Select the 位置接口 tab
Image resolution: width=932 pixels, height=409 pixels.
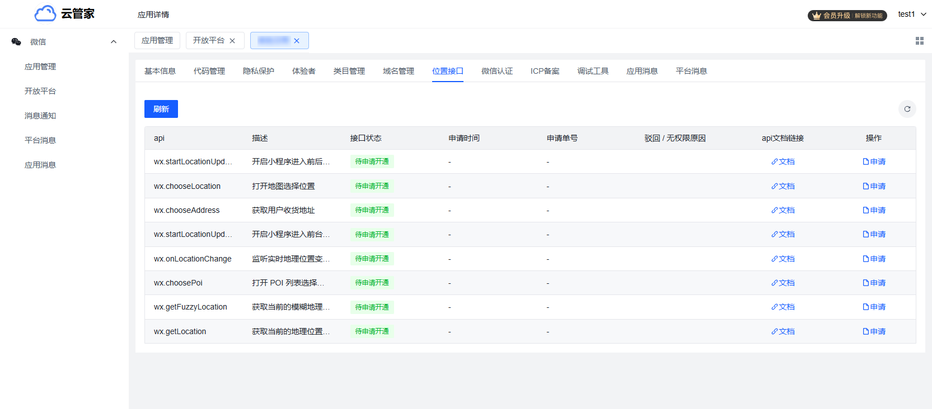coord(448,71)
